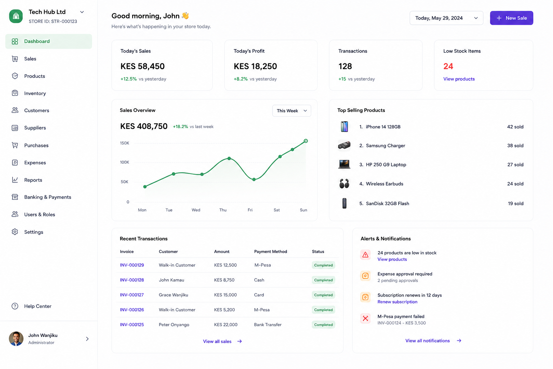
Task: Click the Samsung Charger product thumbnail
Action: 344,146
